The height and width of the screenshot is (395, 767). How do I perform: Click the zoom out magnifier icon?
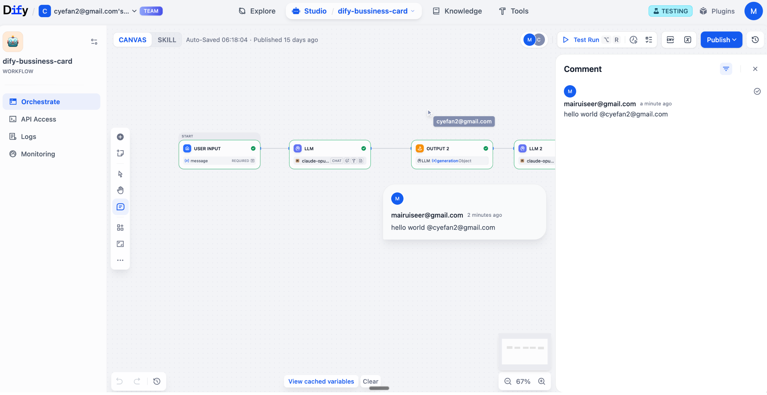(508, 381)
